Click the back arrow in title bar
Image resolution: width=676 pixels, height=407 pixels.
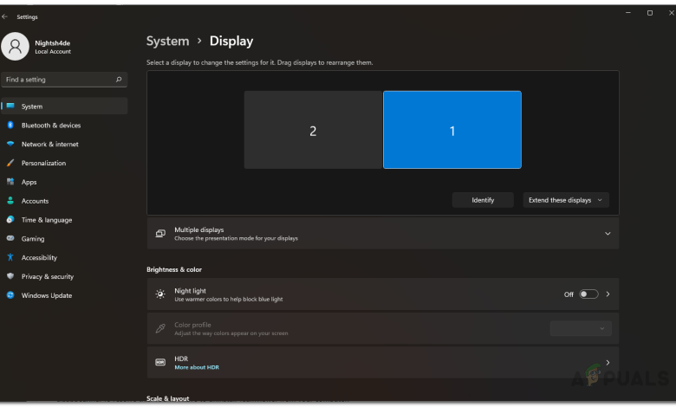6,16
